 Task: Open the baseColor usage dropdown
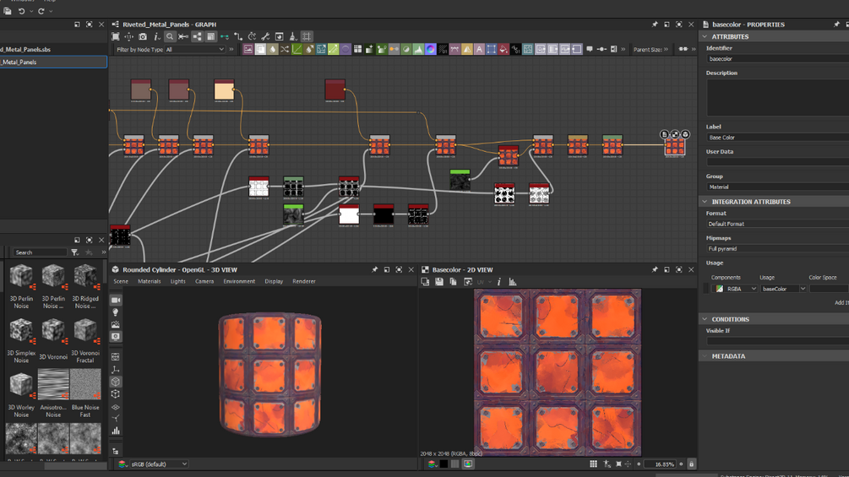pos(783,289)
